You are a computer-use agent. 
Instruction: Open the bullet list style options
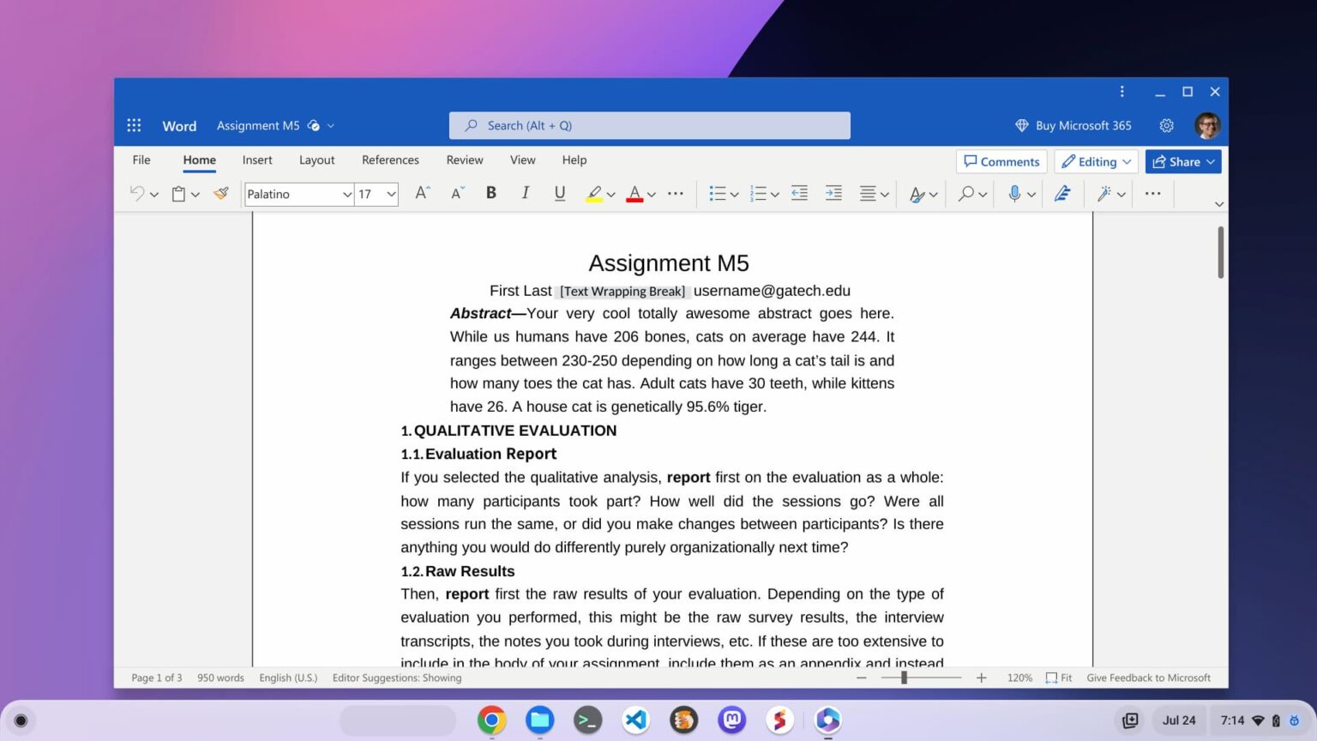(734, 193)
